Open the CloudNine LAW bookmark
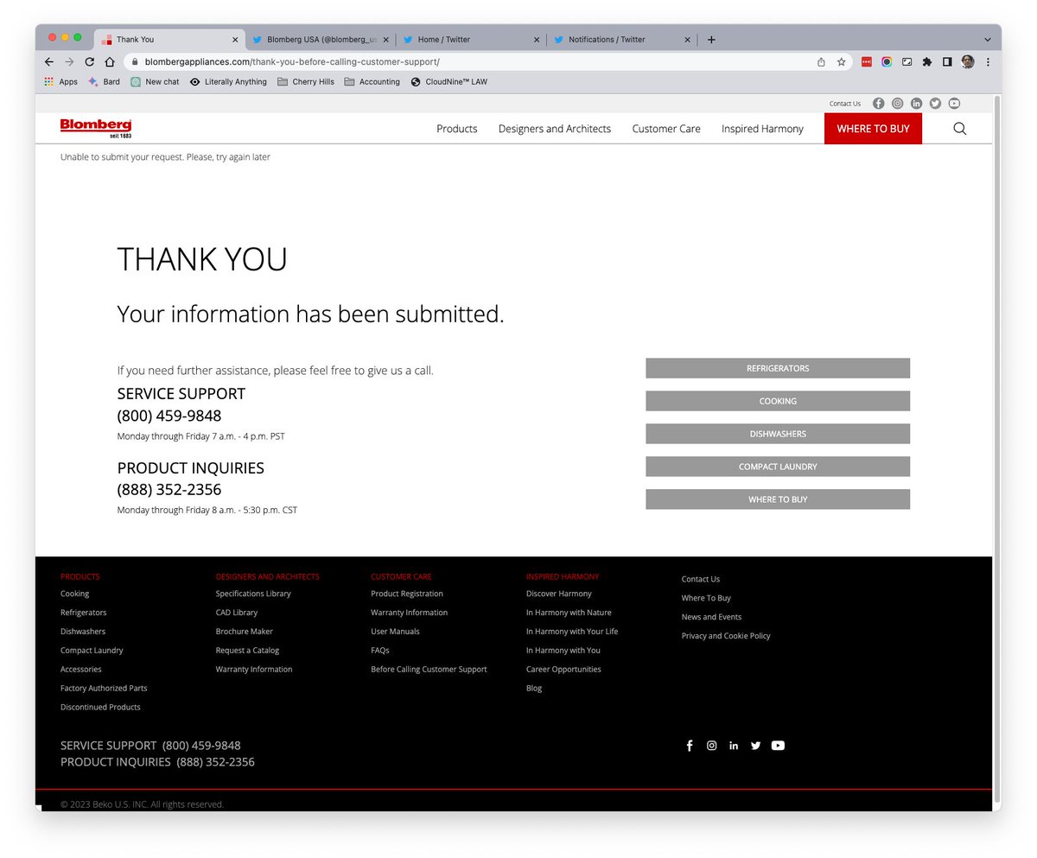 click(x=449, y=82)
